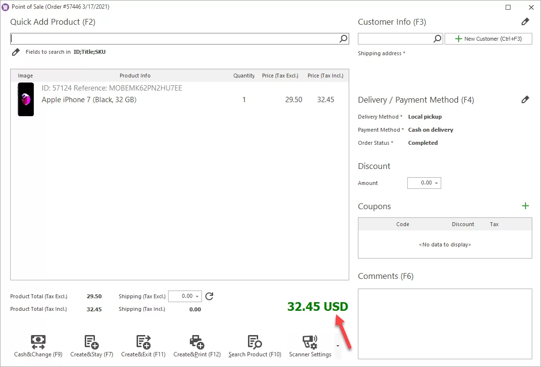Image resolution: width=541 pixels, height=367 pixels.
Task: Click the Customer Info search field
Action: [x=397, y=38]
